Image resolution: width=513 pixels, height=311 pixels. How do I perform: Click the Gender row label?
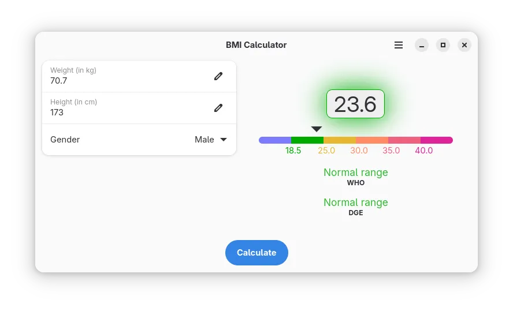65,140
